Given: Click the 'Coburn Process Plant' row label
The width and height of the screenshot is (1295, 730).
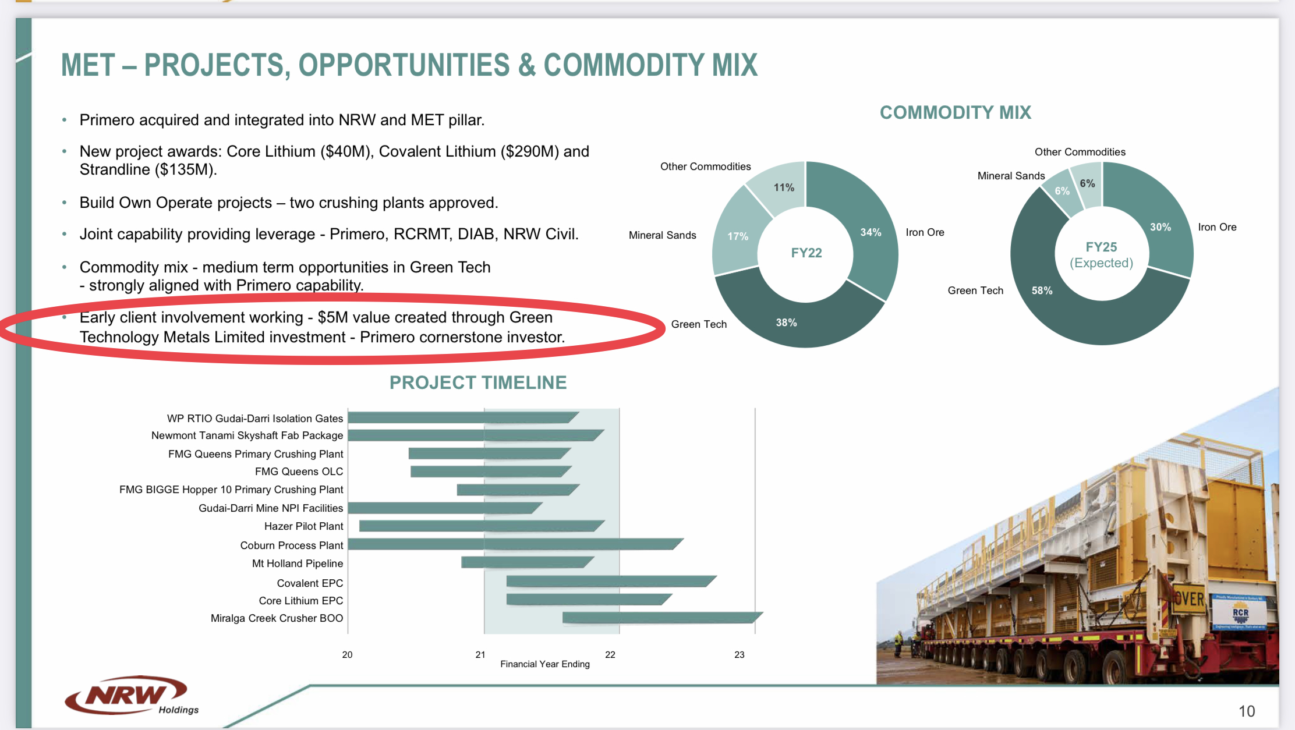Looking at the screenshot, I should pos(292,545).
